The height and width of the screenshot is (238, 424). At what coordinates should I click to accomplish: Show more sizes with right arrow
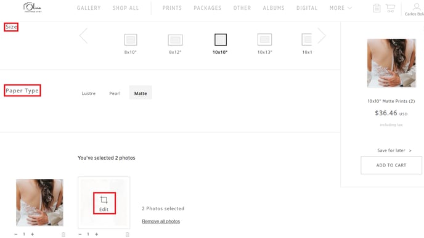(321, 35)
